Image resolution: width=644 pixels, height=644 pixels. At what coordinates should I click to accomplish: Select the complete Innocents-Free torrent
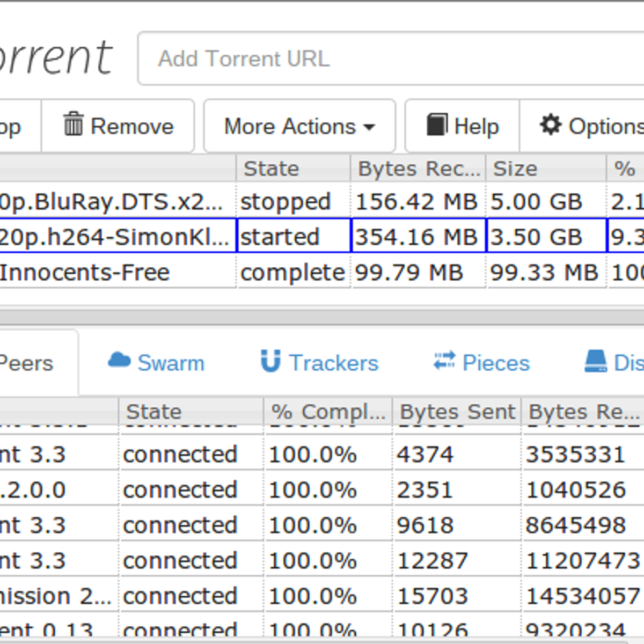click(86, 272)
